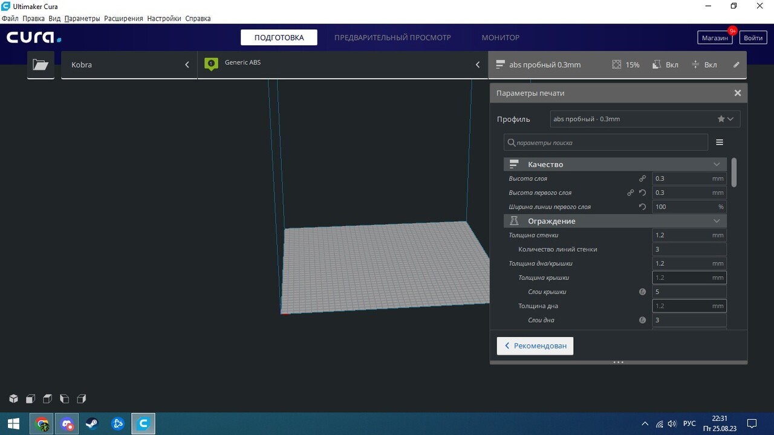Switch to ПРЕДВАРИТЕЛЬНЫЙ ПРОСМОТР tab
Screen dimensions: 774x435
coord(392,37)
